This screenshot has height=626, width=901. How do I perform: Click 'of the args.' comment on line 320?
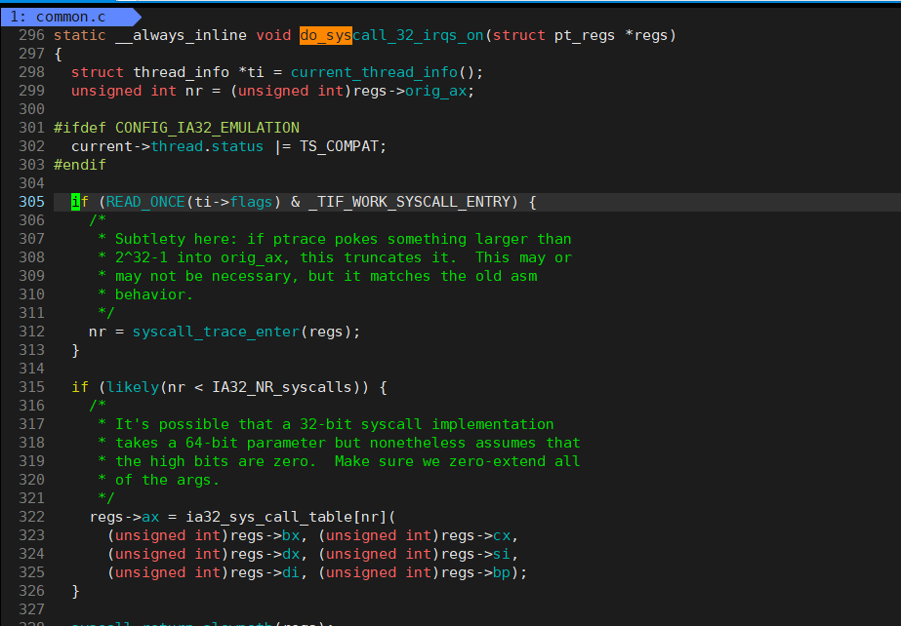(167, 480)
